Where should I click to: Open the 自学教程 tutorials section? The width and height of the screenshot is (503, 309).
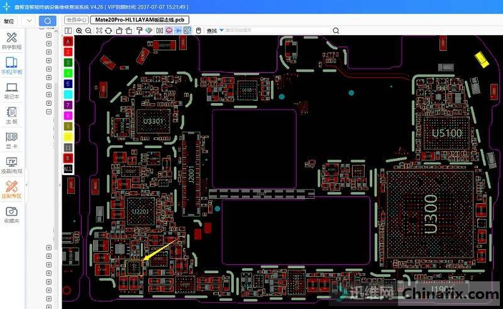point(12,41)
